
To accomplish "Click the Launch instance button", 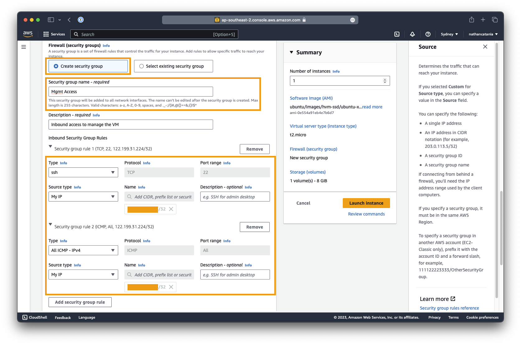I will coord(366,203).
